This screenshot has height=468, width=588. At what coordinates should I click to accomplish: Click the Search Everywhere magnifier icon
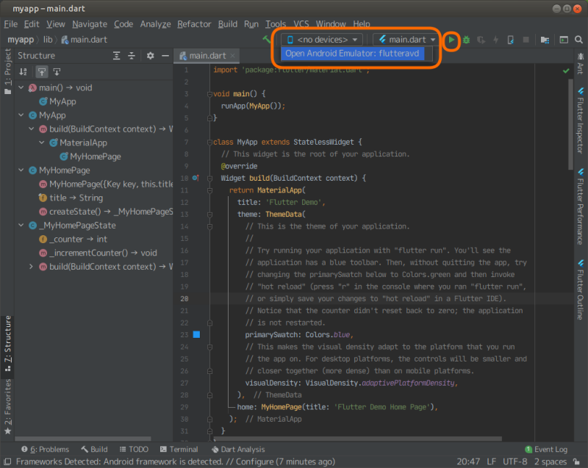[x=579, y=40]
